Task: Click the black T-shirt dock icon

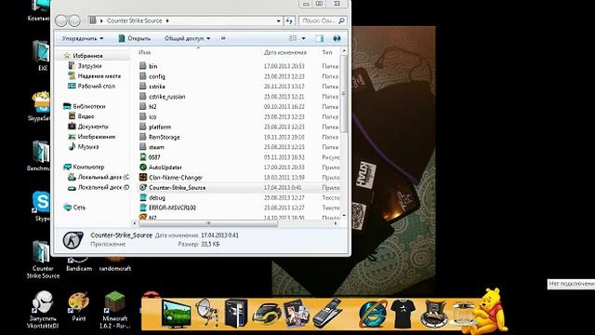Action: (403, 314)
